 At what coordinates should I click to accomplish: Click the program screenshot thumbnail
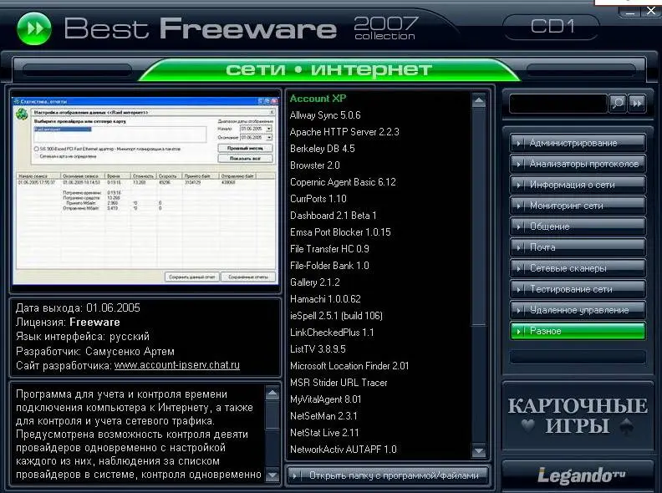(145, 191)
